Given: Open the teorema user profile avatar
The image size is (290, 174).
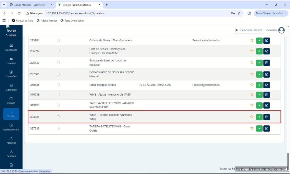Looking at the screenshot, I should (x=282, y=30).
